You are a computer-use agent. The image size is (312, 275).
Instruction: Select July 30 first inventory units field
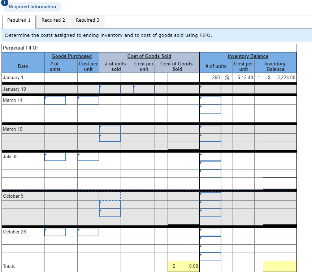coord(210,157)
